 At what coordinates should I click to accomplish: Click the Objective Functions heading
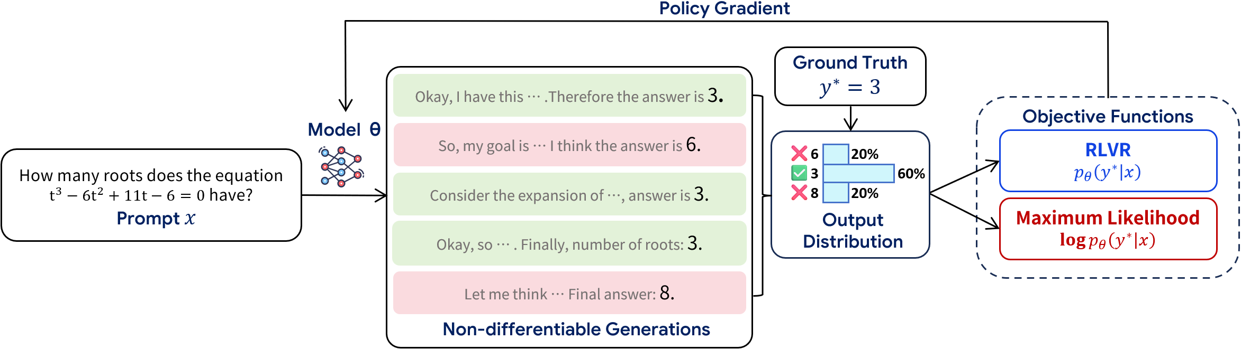pos(1108,116)
